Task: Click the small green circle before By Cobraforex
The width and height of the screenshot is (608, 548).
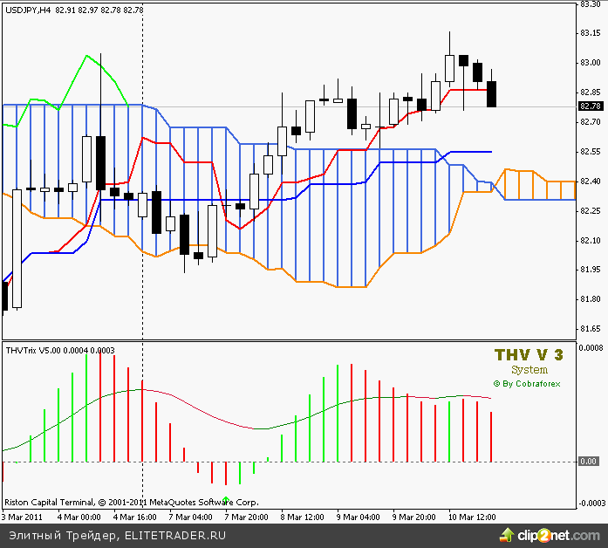Action: pos(496,382)
